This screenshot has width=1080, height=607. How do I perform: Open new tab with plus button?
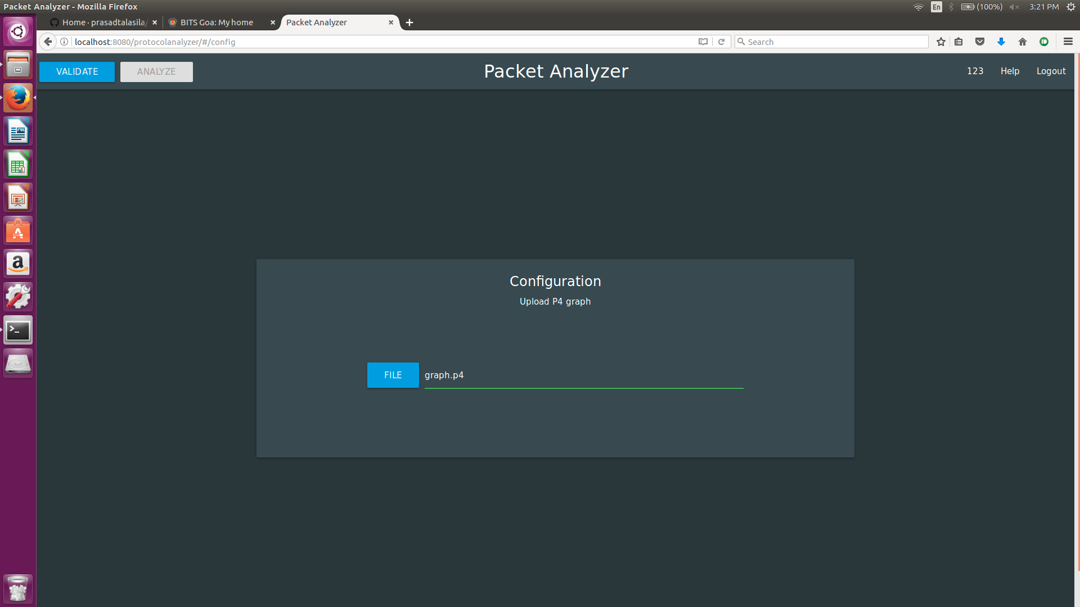pyautogui.click(x=409, y=22)
